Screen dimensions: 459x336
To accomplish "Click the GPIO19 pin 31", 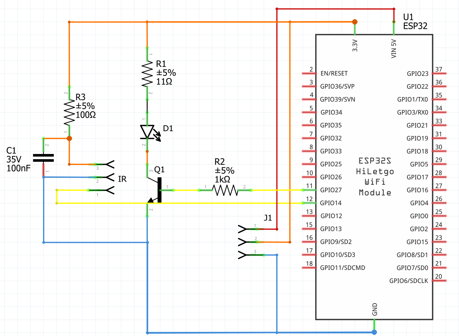I will [440, 138].
